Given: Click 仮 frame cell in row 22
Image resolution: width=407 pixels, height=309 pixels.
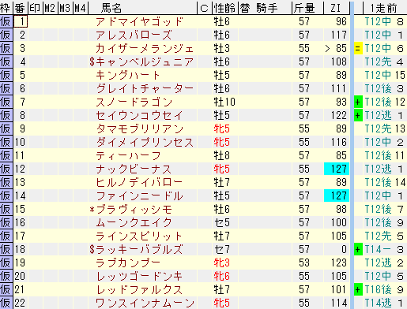Looking at the screenshot, I should 6,303.
